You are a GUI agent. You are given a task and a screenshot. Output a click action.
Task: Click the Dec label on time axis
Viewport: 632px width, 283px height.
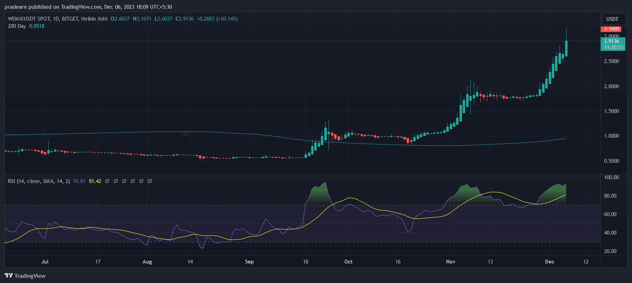tap(549, 262)
